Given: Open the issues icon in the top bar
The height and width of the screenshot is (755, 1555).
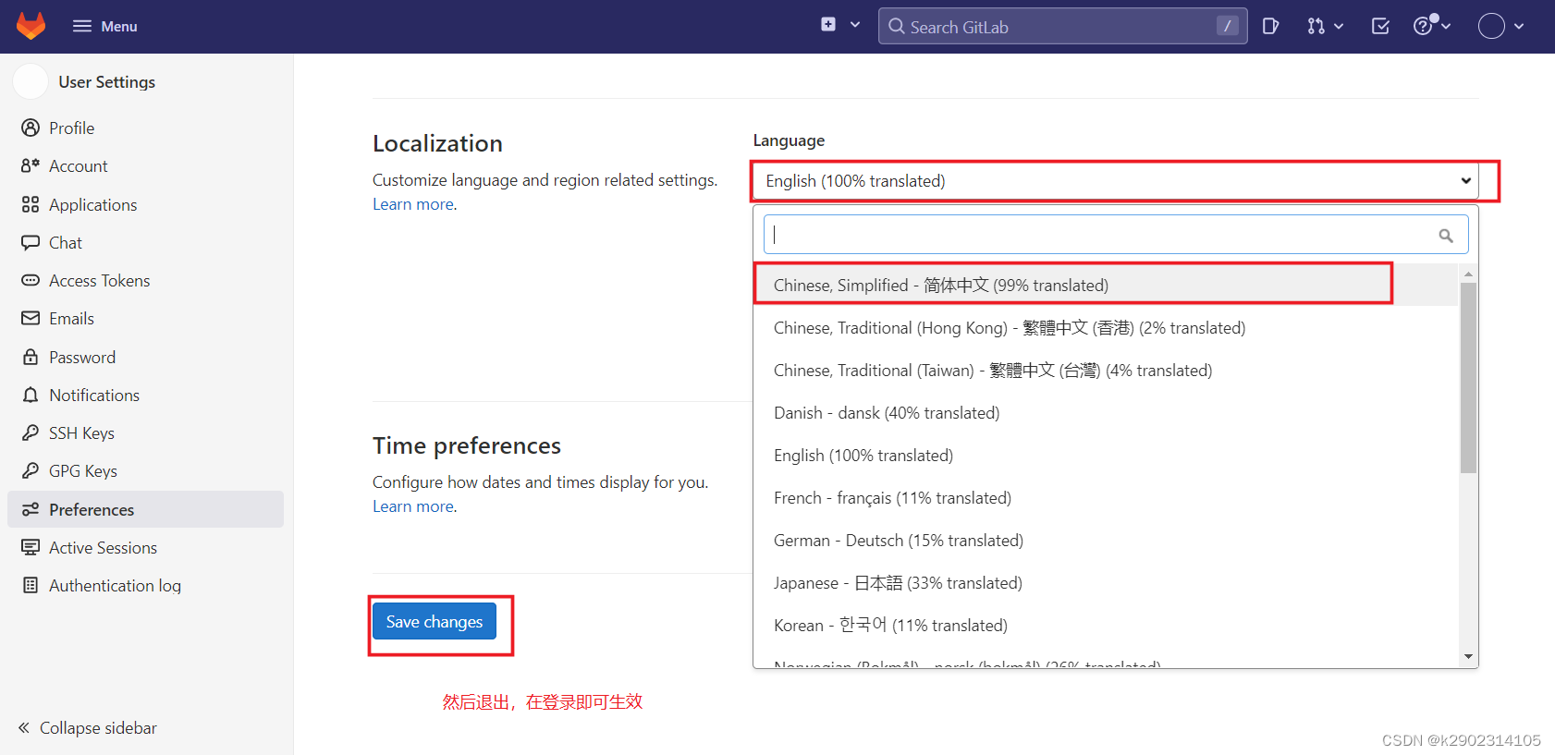Looking at the screenshot, I should 1271,26.
